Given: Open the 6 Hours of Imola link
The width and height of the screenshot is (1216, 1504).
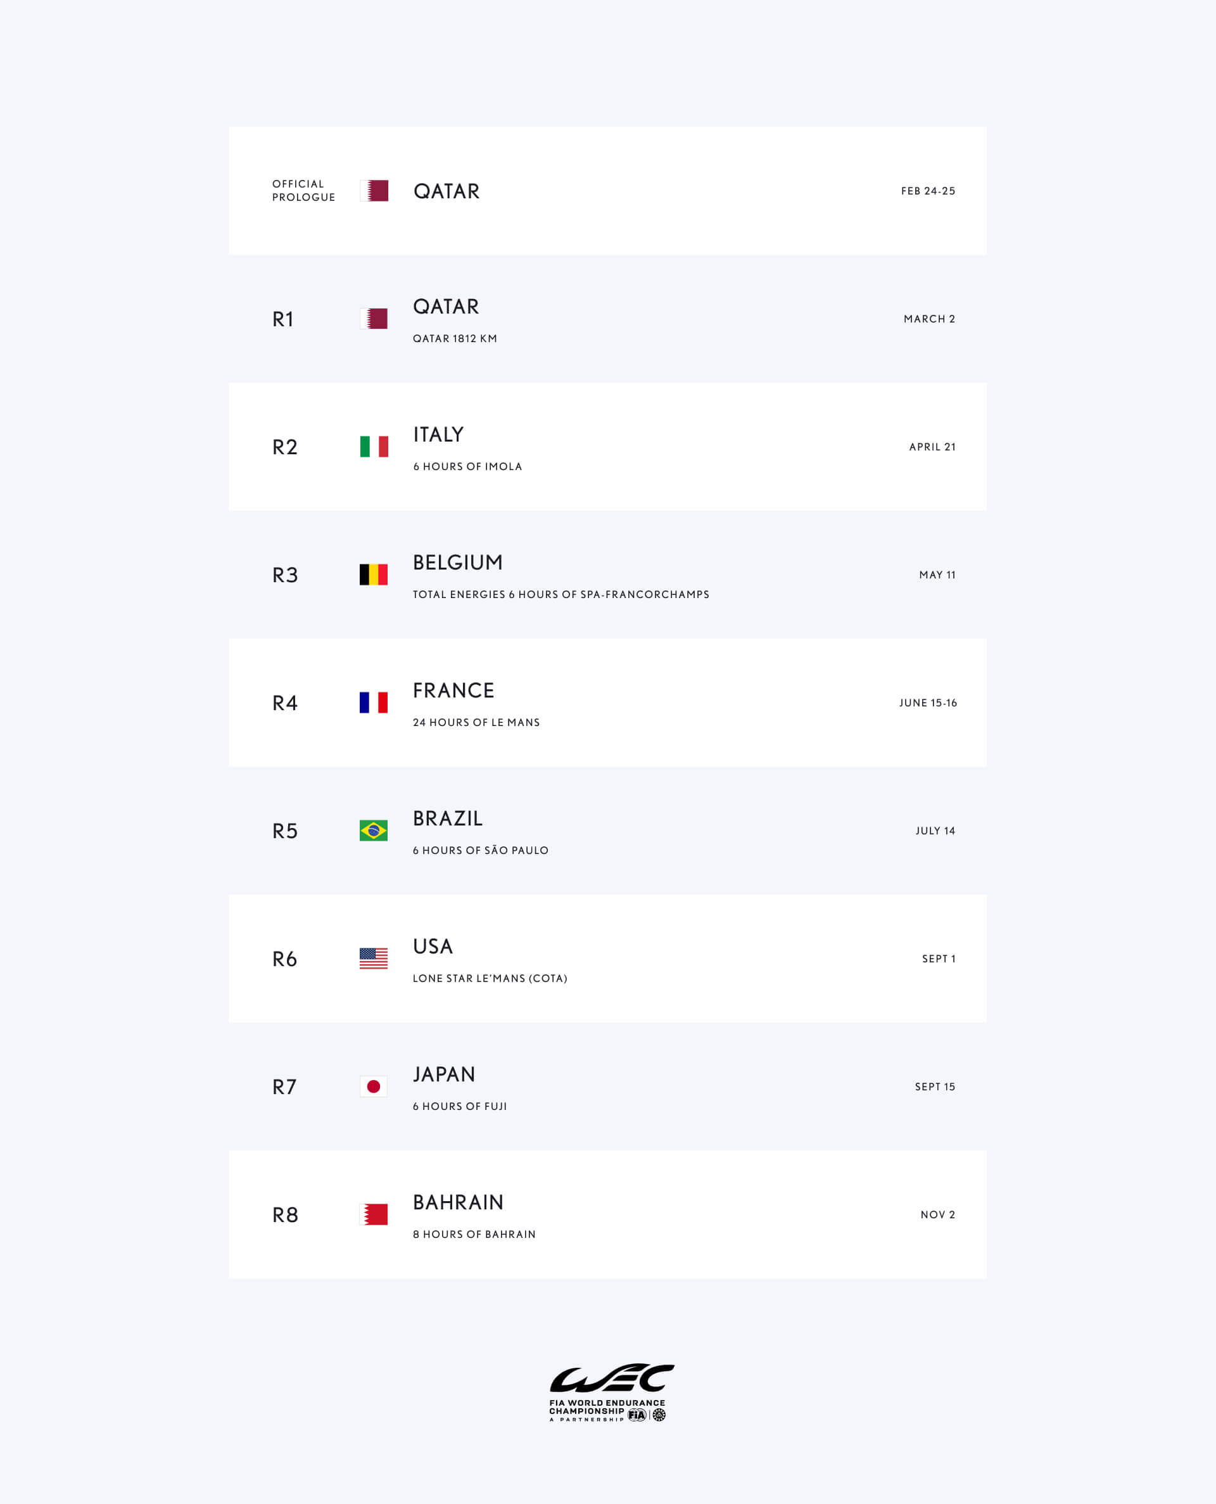Looking at the screenshot, I should [x=467, y=466].
